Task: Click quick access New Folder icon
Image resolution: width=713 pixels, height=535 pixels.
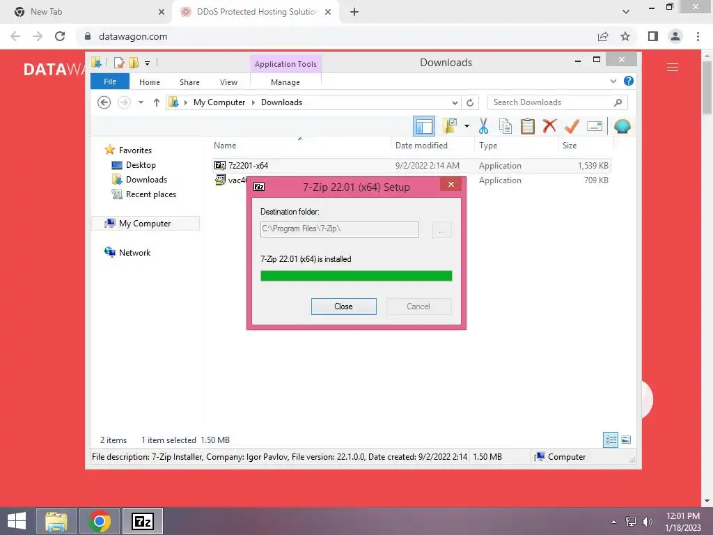Action: point(134,62)
